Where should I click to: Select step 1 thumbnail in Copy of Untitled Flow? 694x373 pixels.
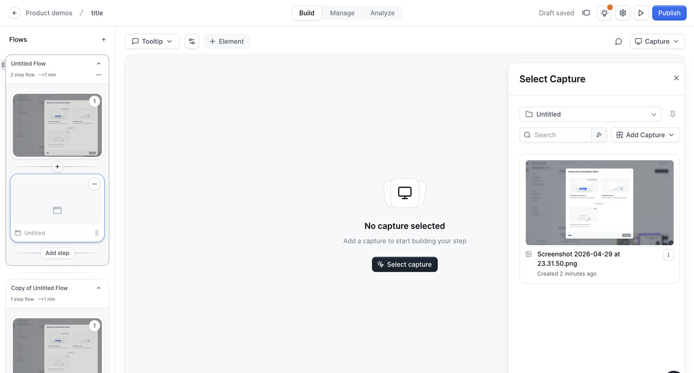point(57,346)
